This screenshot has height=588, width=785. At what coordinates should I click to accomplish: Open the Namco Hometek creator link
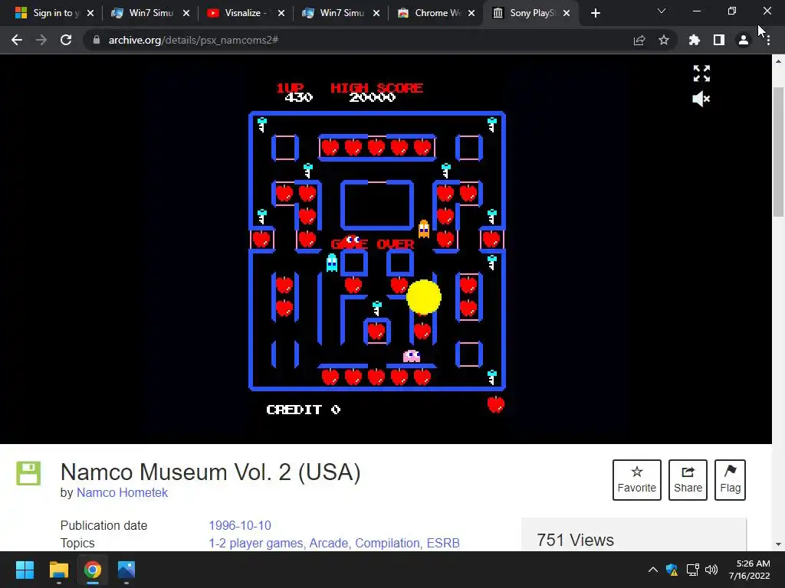pyautogui.click(x=122, y=492)
